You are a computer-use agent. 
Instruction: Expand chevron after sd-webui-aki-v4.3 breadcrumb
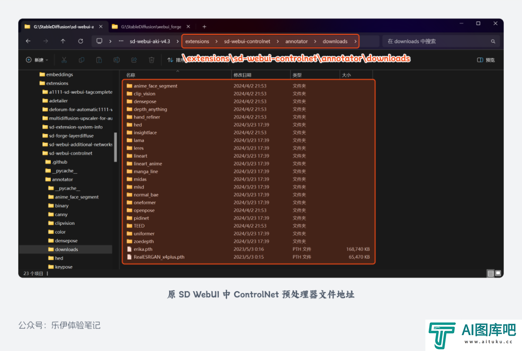pyautogui.click(x=177, y=41)
